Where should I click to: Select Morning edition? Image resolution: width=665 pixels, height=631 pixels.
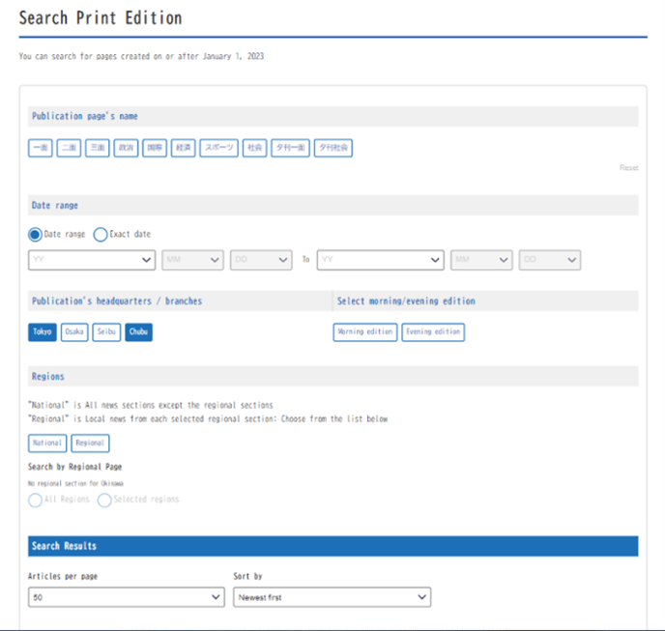(364, 332)
